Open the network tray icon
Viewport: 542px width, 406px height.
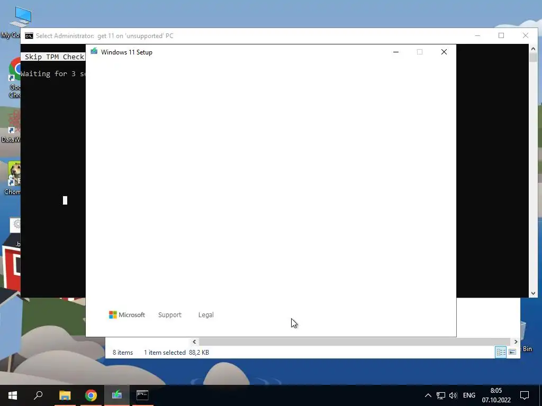click(x=440, y=395)
